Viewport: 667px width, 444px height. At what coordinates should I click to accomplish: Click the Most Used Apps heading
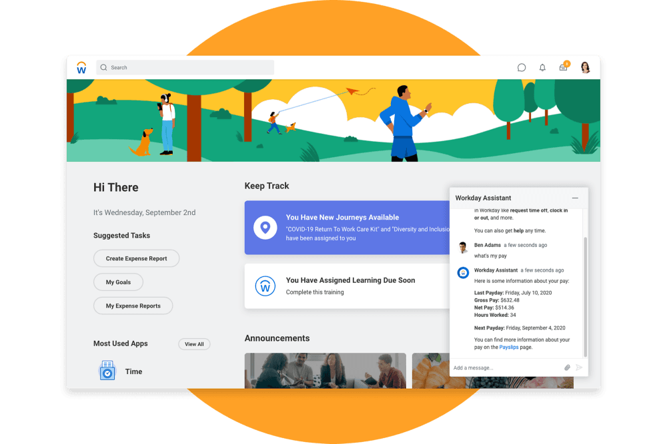coord(120,344)
